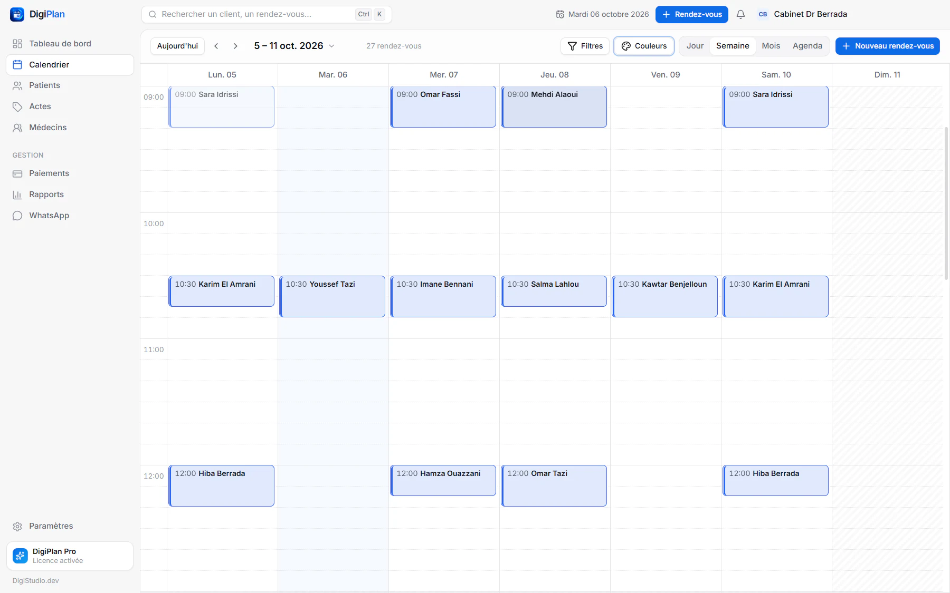Open WhatsApp in sidebar

pos(70,216)
